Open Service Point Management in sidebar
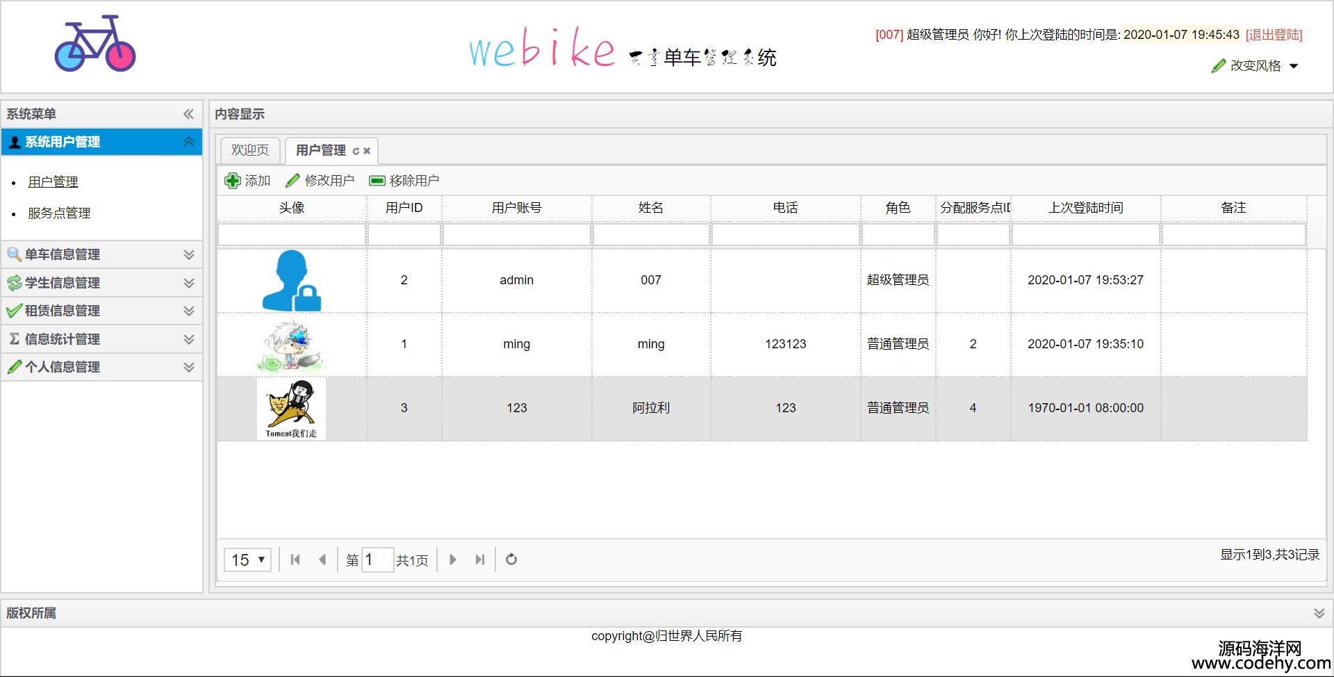 point(59,213)
